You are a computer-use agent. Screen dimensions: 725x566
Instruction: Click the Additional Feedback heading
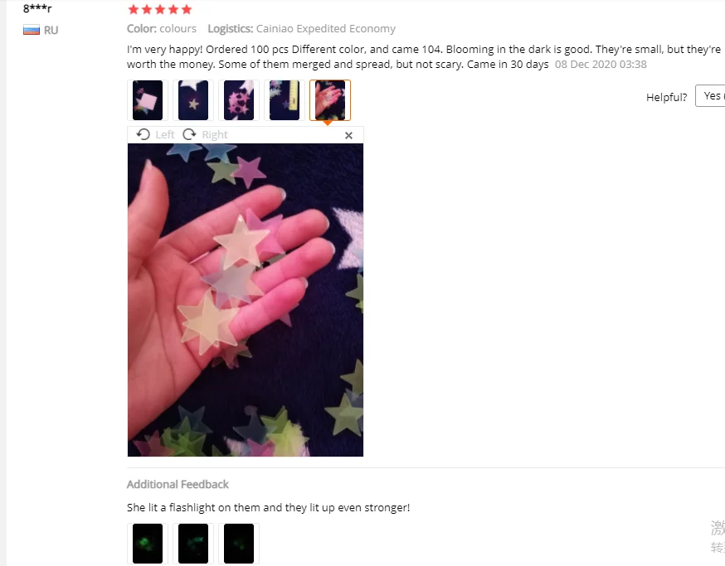tap(178, 484)
